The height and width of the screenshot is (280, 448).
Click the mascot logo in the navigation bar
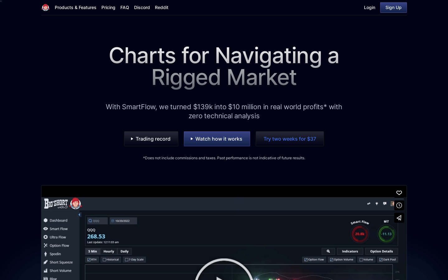point(45,7)
